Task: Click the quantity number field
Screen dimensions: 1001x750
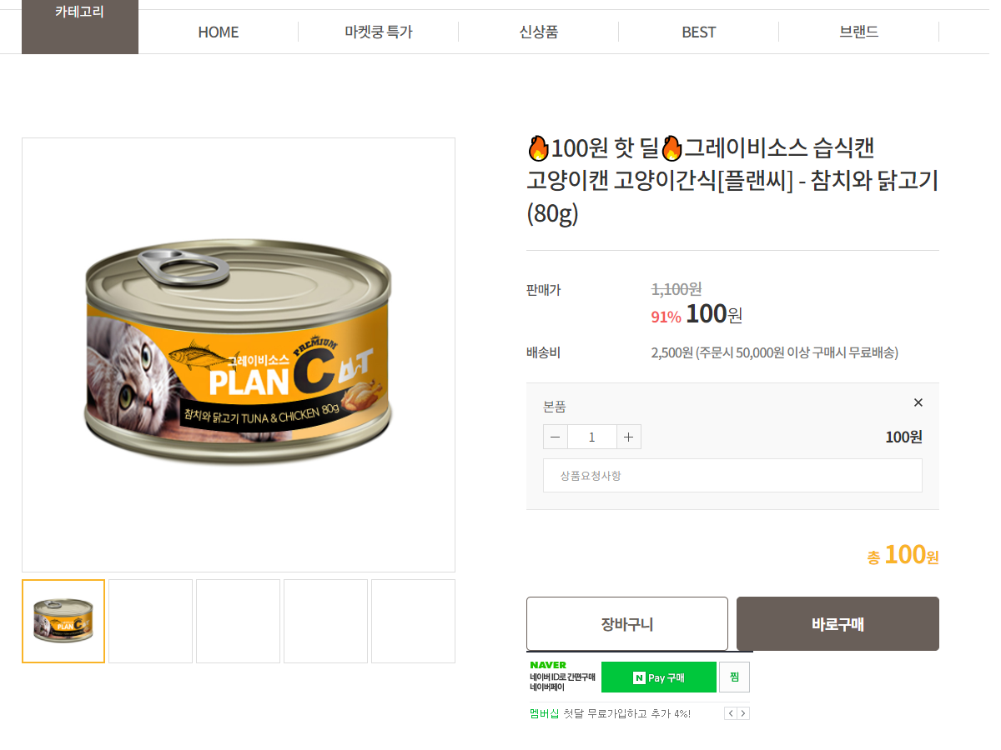Action: [592, 437]
